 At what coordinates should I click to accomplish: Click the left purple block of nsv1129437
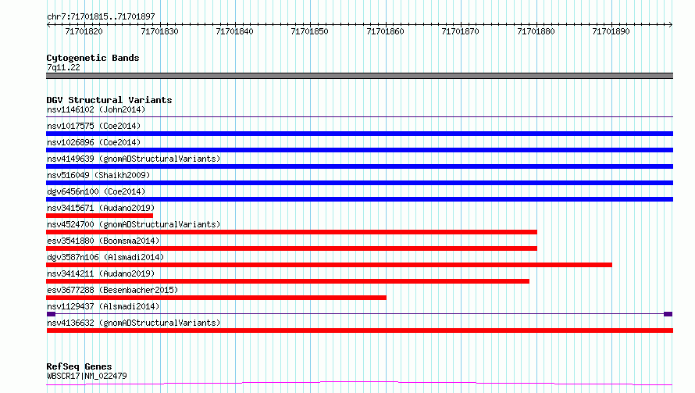coord(51,314)
